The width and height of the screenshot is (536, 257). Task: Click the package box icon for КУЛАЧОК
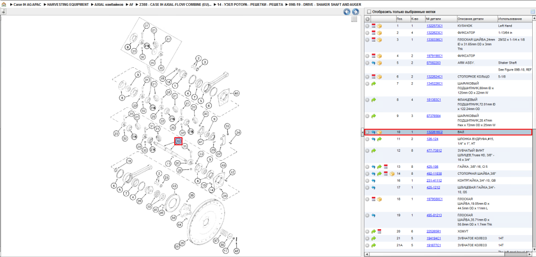point(379,26)
